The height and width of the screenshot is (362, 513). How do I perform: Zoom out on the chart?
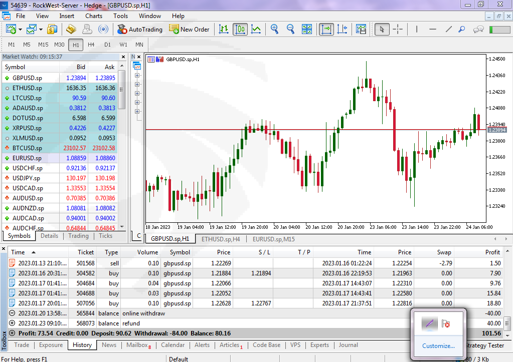(x=290, y=29)
